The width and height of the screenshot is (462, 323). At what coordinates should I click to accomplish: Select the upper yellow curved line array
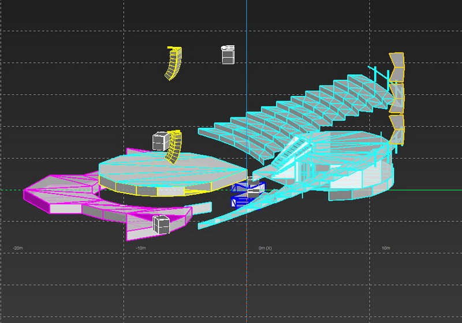[173, 64]
